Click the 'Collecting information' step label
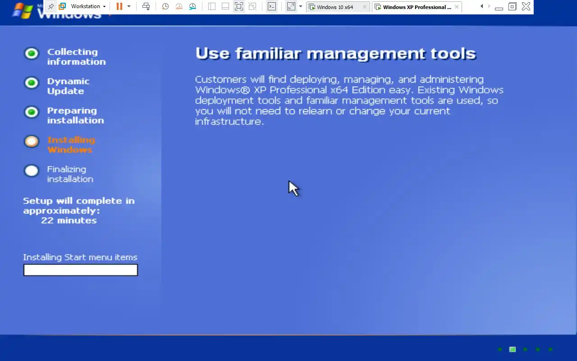This screenshot has height=361, width=577. [76, 57]
